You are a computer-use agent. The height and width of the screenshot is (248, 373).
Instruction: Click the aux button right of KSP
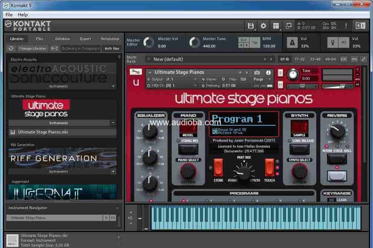coord(354,59)
